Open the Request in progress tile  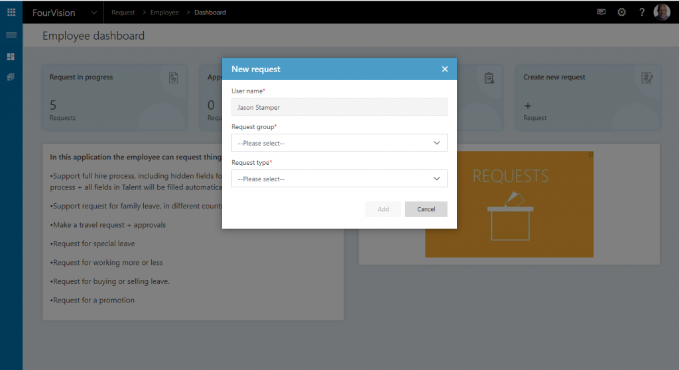[x=114, y=98]
